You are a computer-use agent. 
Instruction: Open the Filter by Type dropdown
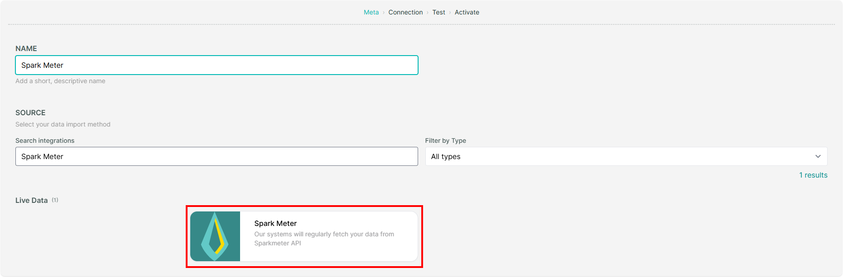pyautogui.click(x=626, y=156)
